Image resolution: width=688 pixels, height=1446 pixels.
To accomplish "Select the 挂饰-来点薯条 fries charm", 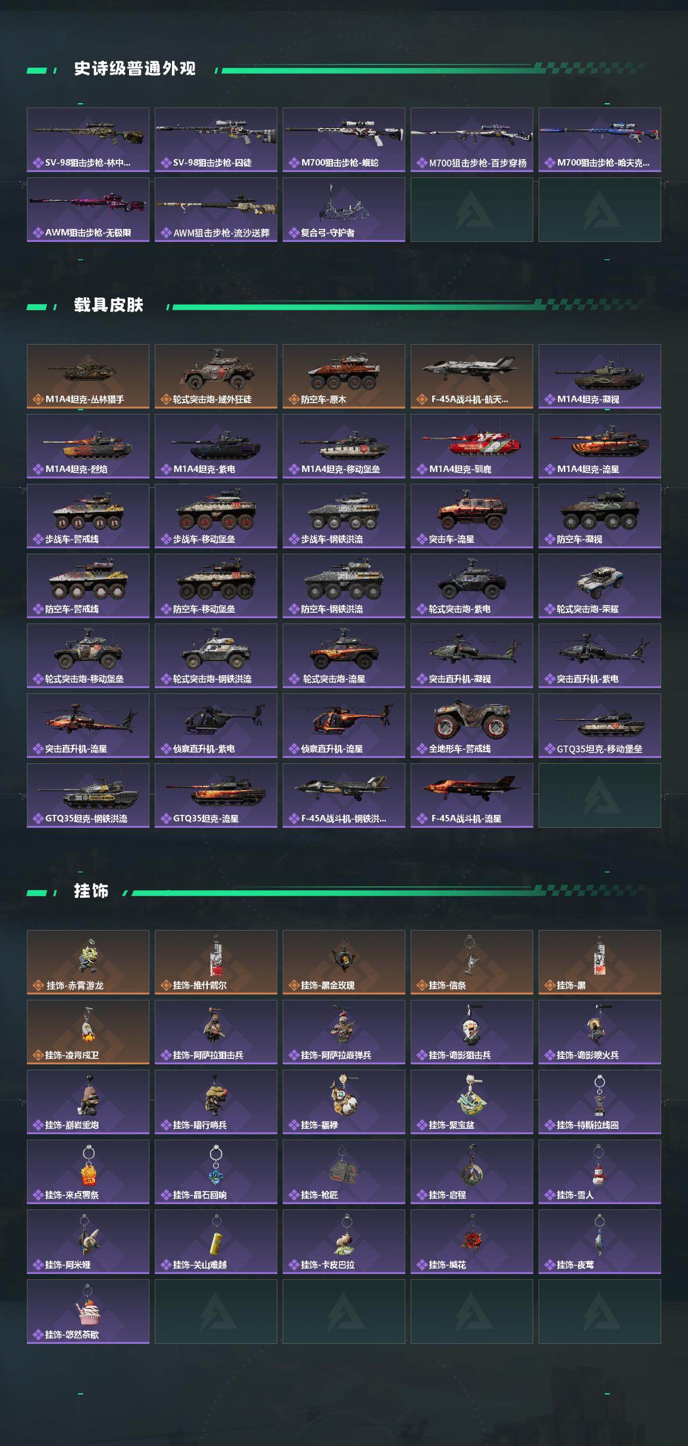I will [x=88, y=1172].
